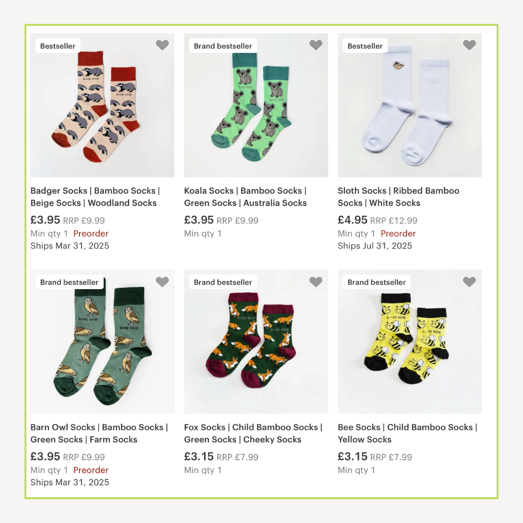The image size is (523, 523).
Task: Open Badger Socks Woodland Socks title link
Action: pyautogui.click(x=95, y=197)
